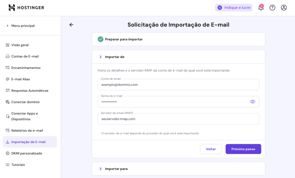The width and height of the screenshot is (295, 178).
Task: Open the notifications bell
Action: pyautogui.click(x=261, y=7)
